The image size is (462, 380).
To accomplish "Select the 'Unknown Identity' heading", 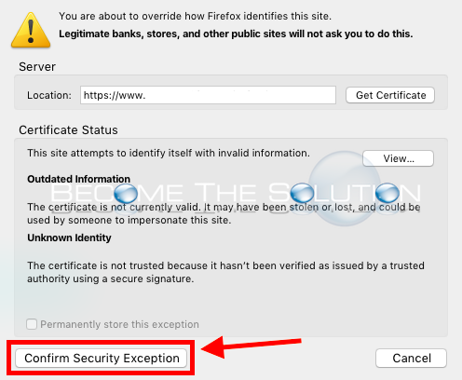I will (x=69, y=237).
